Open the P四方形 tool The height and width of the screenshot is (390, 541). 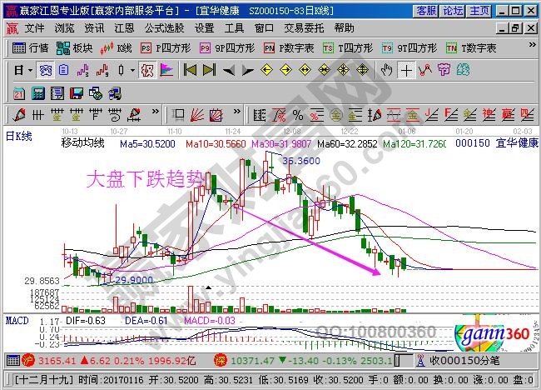click(x=166, y=48)
